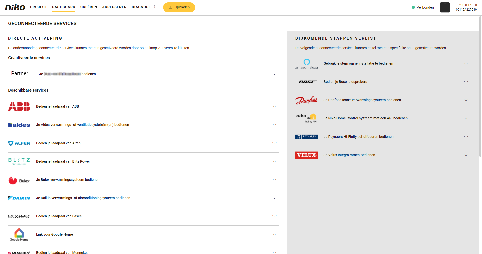
Task: Go to the CREËREN tab
Action: click(x=89, y=7)
